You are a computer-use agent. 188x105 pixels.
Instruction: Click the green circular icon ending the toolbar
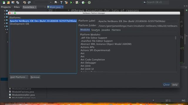pyautogui.click(x=89, y=2)
